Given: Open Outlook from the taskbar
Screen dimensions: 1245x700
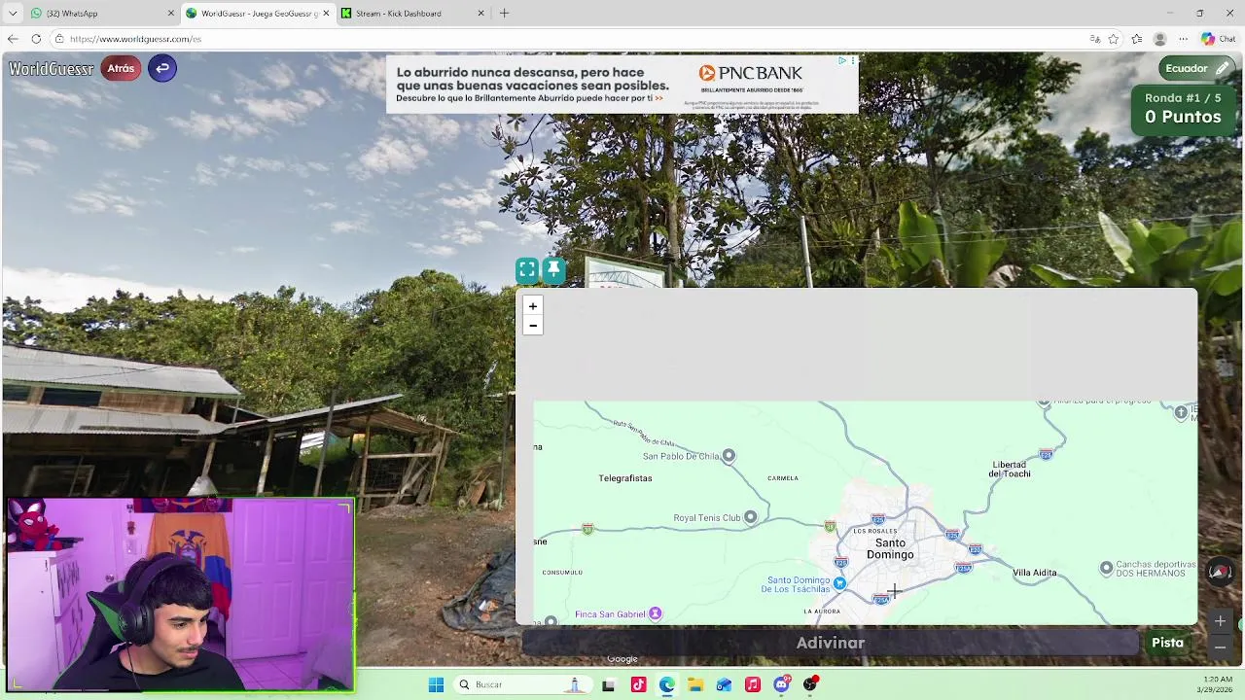Looking at the screenshot, I should [x=724, y=684].
